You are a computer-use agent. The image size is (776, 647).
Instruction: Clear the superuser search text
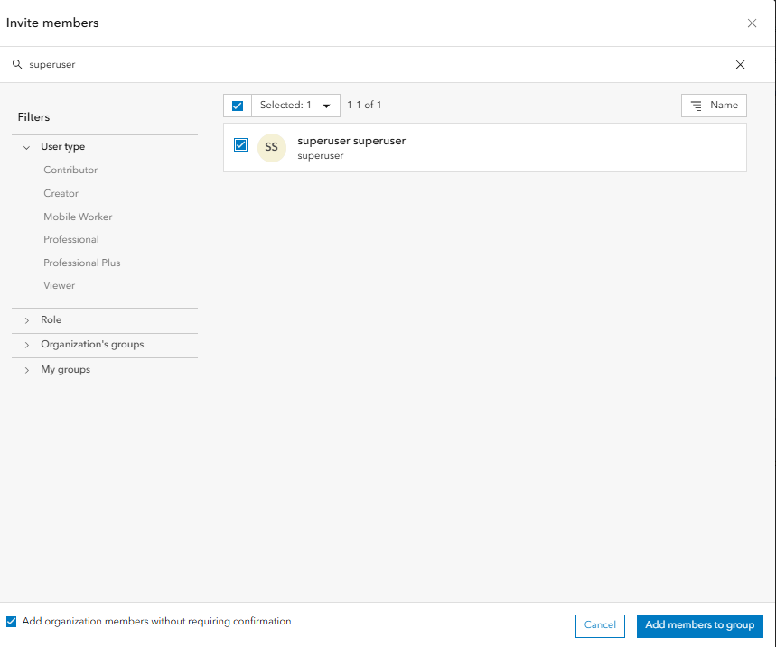[741, 65]
